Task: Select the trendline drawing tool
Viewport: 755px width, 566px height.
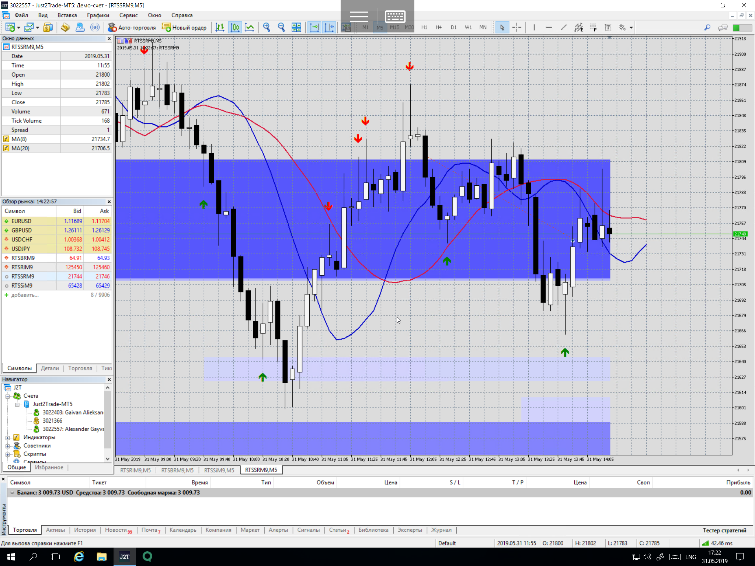Action: coord(564,27)
